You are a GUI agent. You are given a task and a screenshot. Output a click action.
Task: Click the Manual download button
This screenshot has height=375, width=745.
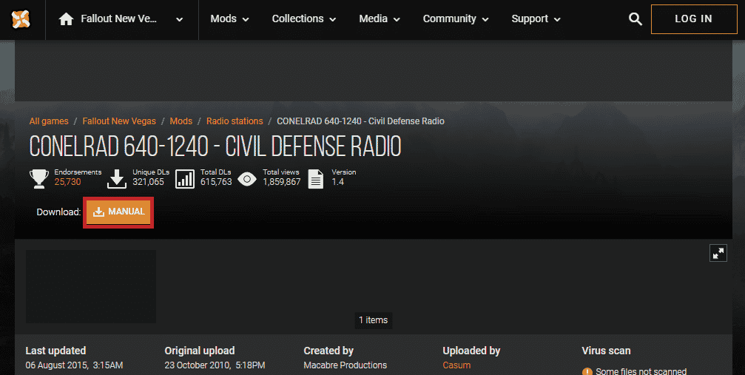coord(118,212)
